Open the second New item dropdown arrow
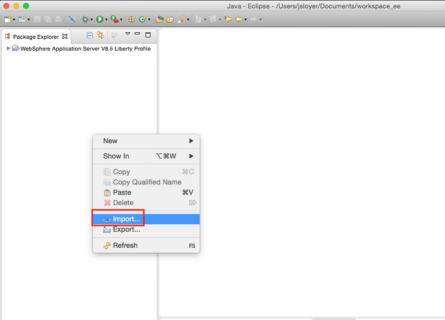 29,19
